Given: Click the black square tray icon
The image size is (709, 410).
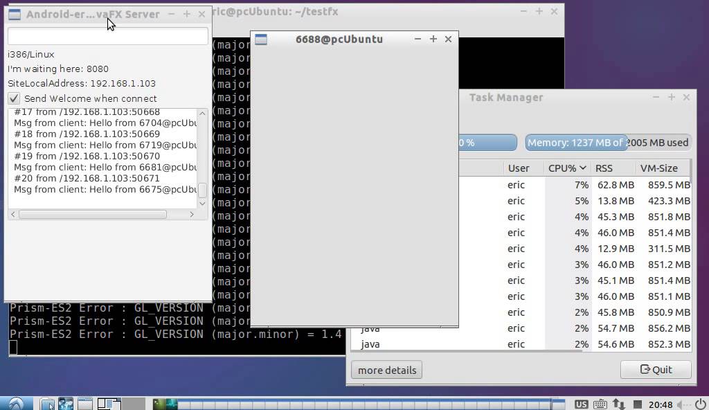Looking at the screenshot, I should coord(638,404).
